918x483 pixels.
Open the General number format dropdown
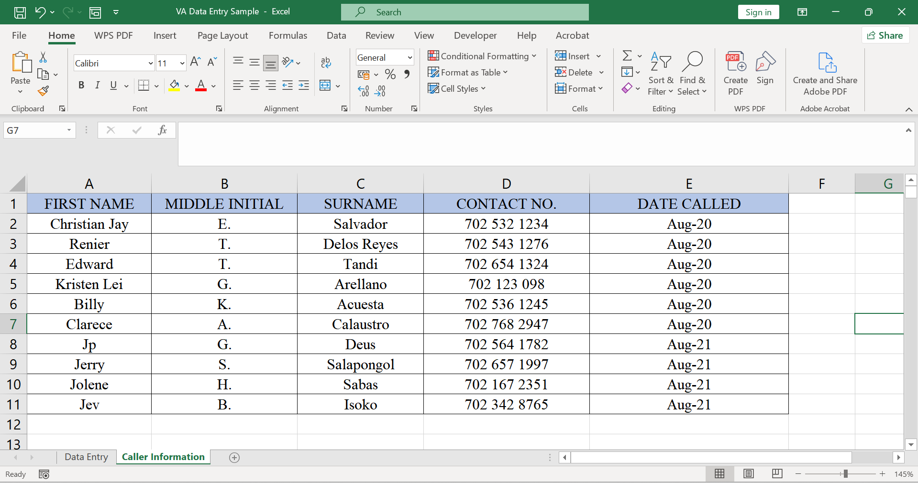tap(409, 58)
